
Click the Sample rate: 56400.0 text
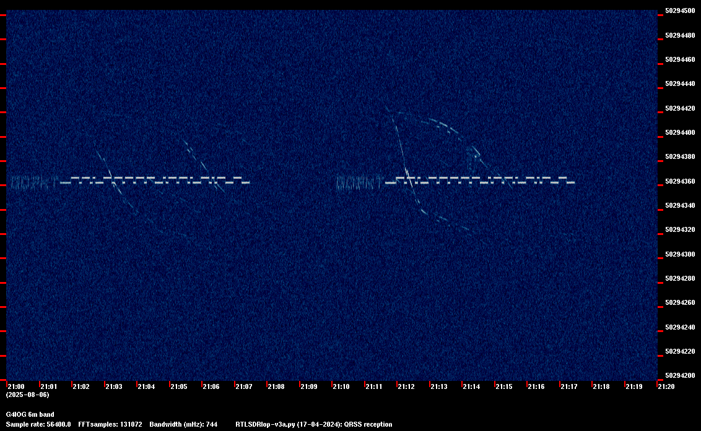coord(38,424)
